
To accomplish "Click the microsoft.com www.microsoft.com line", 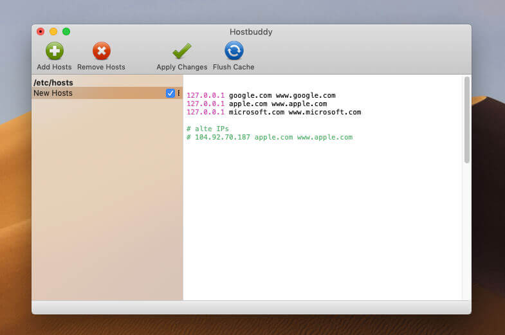I will [274, 112].
